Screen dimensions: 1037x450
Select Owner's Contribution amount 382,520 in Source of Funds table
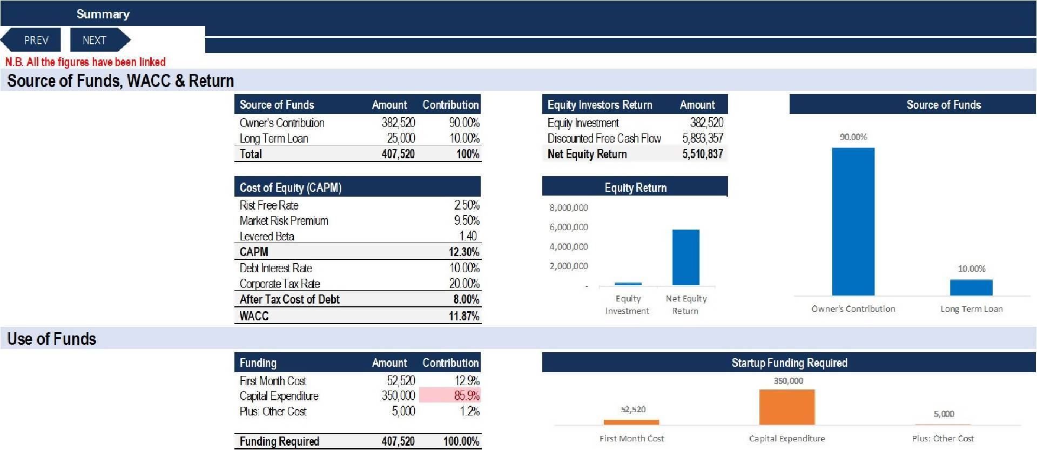(398, 123)
